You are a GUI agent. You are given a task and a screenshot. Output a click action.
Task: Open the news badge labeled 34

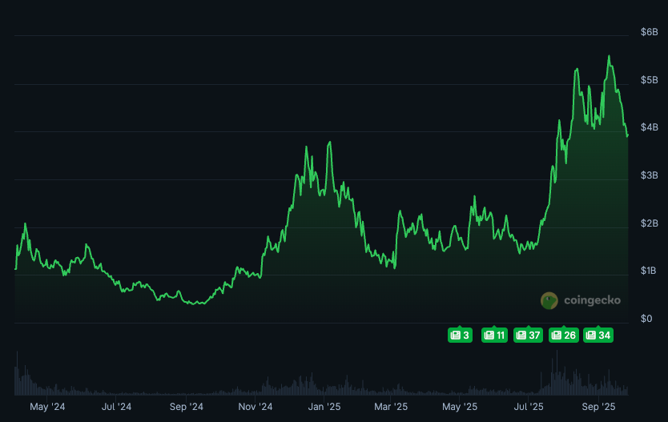[x=598, y=335]
